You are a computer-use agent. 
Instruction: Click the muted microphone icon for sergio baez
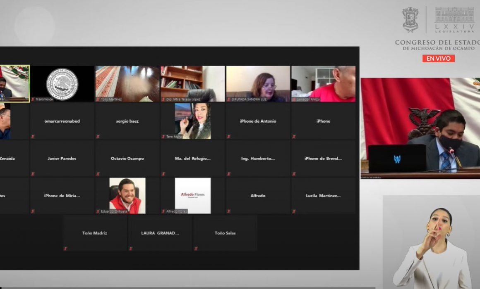pos(98,137)
